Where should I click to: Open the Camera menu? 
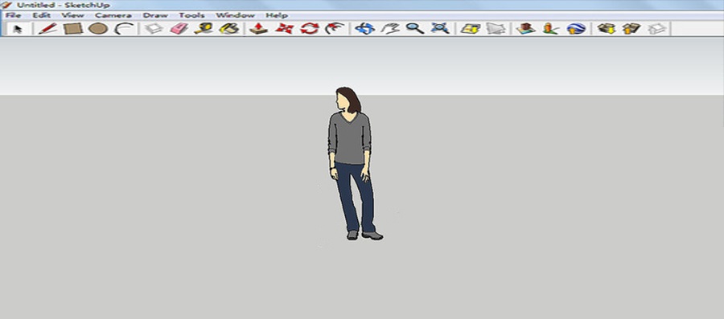tap(113, 15)
